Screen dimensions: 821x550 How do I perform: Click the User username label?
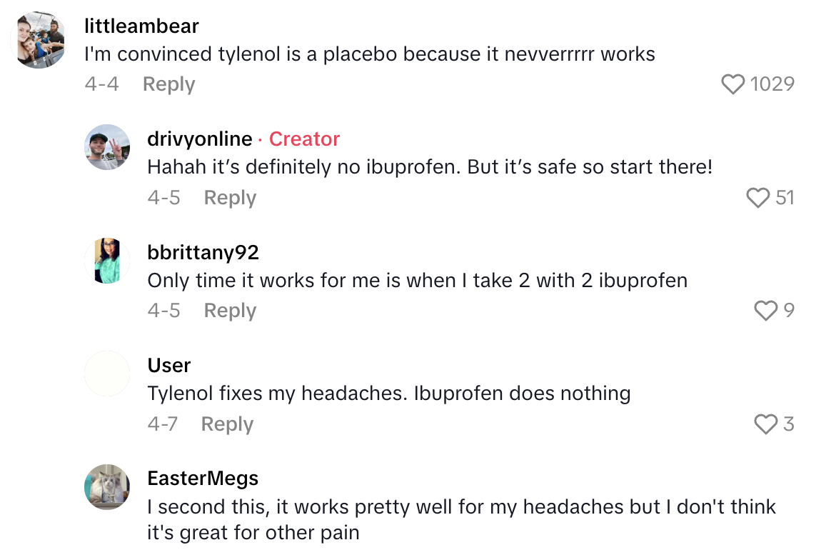[169, 365]
